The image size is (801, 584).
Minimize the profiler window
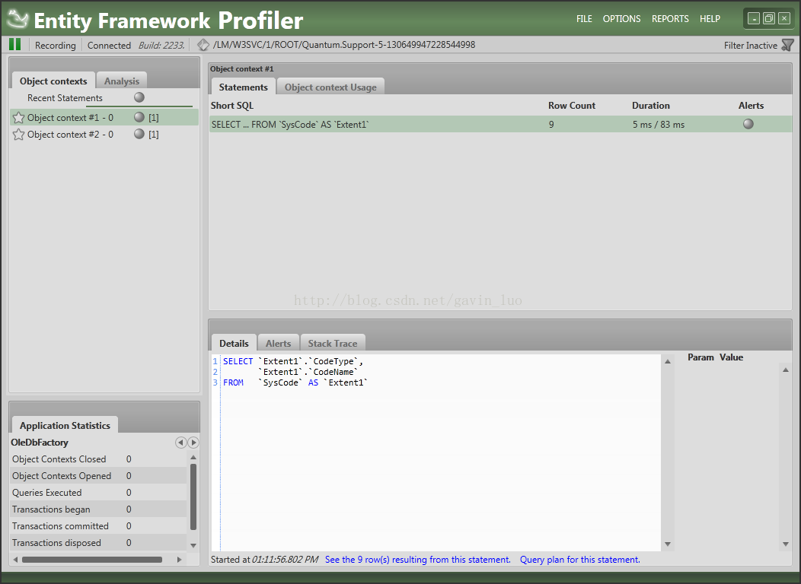(x=754, y=19)
